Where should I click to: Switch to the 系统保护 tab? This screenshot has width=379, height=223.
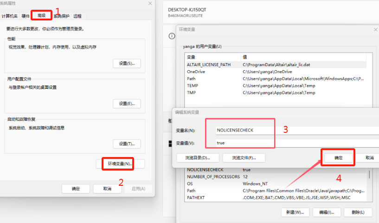(61, 16)
